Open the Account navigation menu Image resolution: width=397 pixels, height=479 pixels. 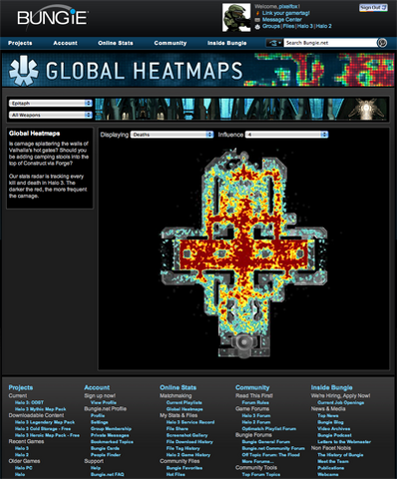(65, 43)
